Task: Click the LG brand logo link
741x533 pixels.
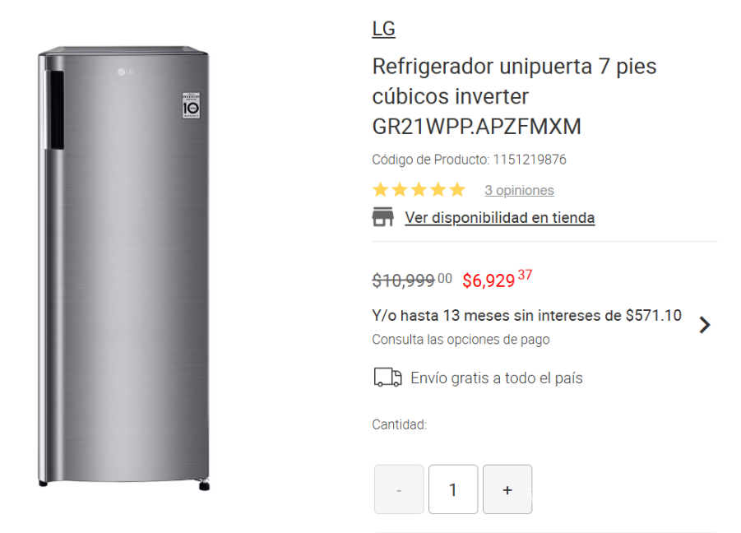Action: pos(383,27)
